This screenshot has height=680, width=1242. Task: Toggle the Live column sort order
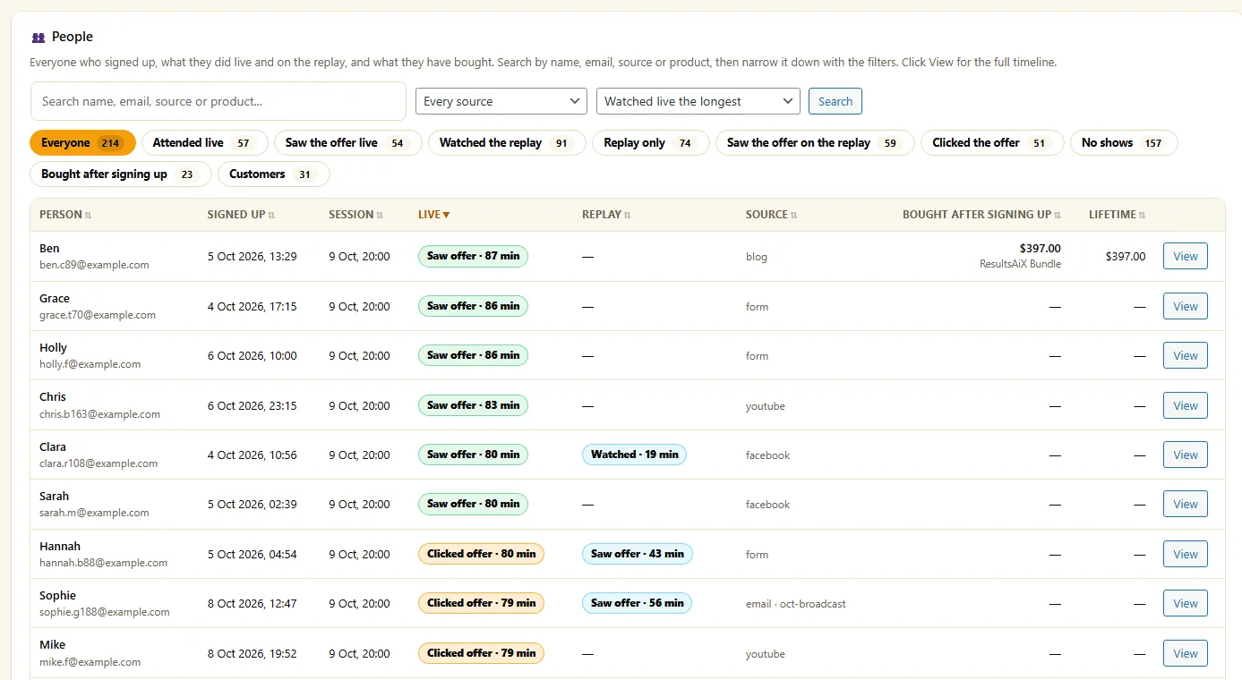[434, 215]
